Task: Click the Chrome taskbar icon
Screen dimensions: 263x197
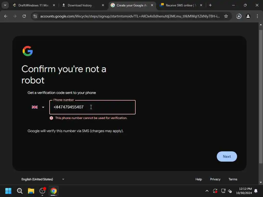Action: coord(54,191)
